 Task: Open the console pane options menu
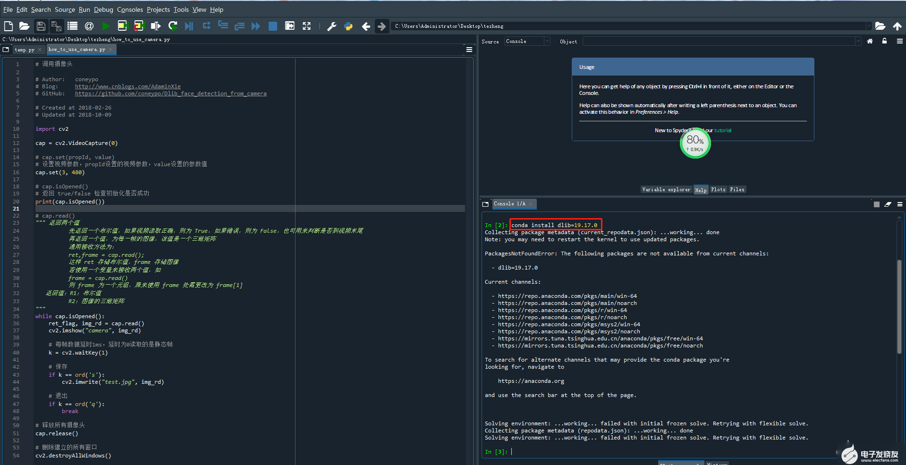point(900,204)
